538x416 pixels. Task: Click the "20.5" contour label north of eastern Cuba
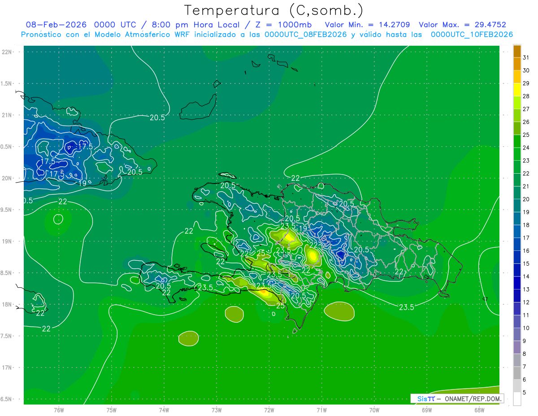pos(157,118)
